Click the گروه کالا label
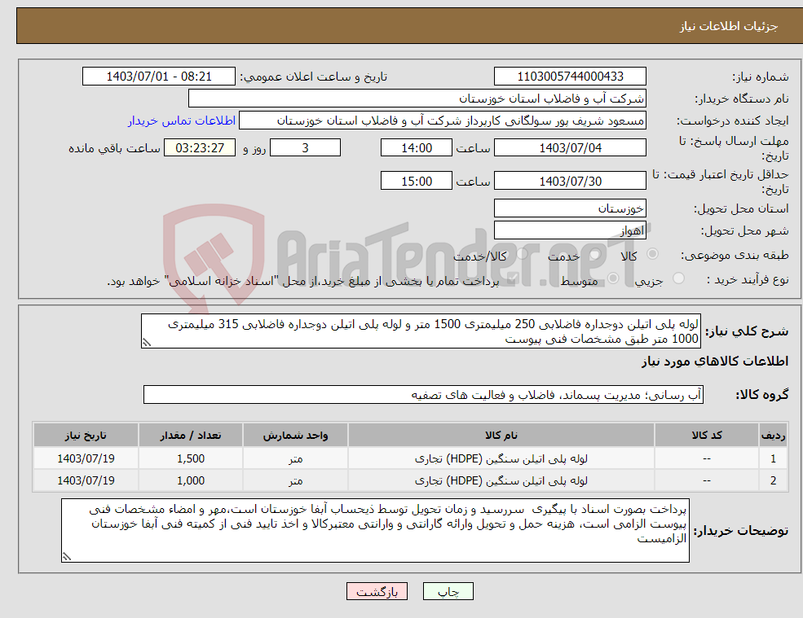Screen dimensions: 803x618 762,394
